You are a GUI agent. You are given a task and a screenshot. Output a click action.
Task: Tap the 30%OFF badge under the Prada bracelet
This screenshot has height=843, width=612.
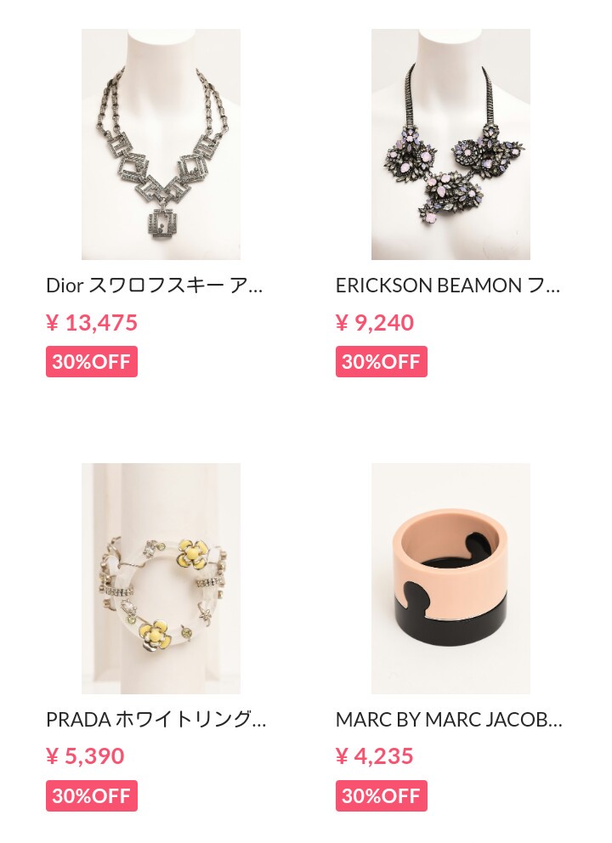coord(92,795)
